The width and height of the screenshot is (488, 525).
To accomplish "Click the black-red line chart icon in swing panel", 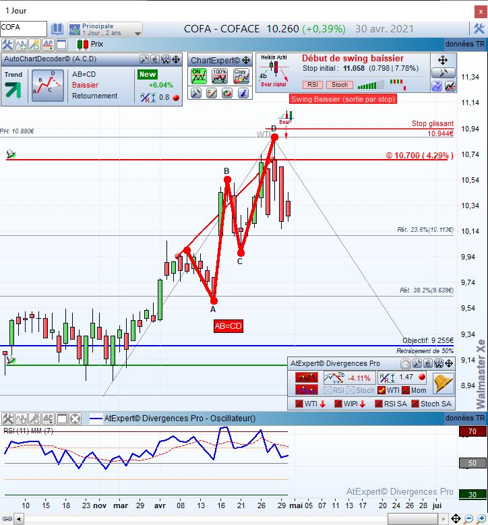I will [x=450, y=86].
